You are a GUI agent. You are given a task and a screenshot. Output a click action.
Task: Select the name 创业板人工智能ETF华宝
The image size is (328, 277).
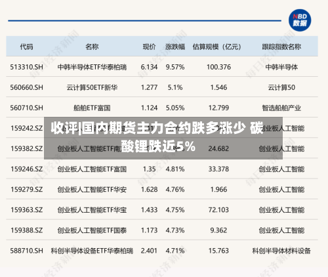[x=92, y=210]
